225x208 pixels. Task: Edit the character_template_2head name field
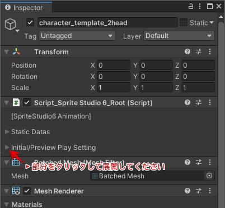(x=107, y=23)
